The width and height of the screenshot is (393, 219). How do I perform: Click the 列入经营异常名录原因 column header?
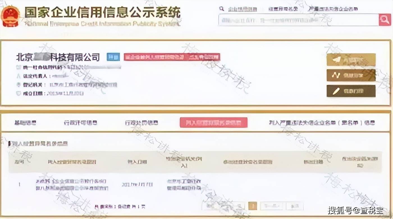click(x=72, y=162)
